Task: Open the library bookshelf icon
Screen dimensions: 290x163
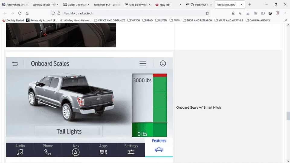Action: [x=255, y=13]
